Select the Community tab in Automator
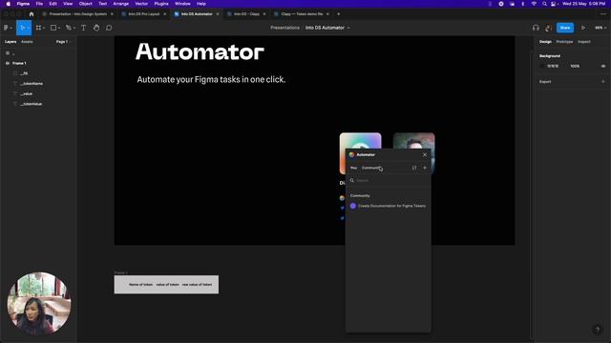Screen dimensions: 611x343 pos(370,168)
